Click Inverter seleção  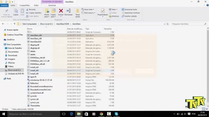coord(129,16)
